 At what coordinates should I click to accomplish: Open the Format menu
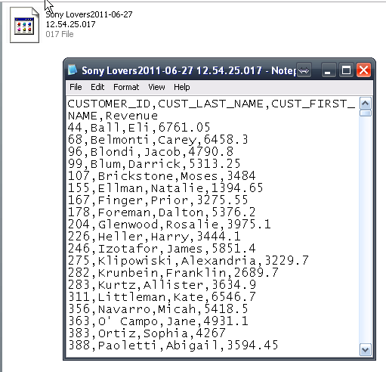[126, 87]
